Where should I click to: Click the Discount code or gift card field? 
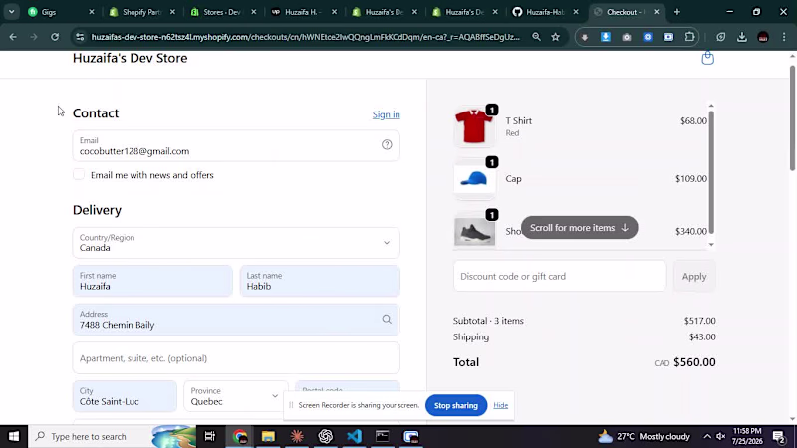(560, 277)
